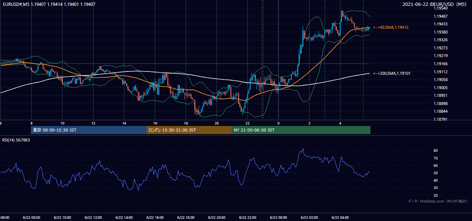Click price axis label 1.18951
Image resolution: width=472 pixels, height=221 pixels.
click(440, 95)
